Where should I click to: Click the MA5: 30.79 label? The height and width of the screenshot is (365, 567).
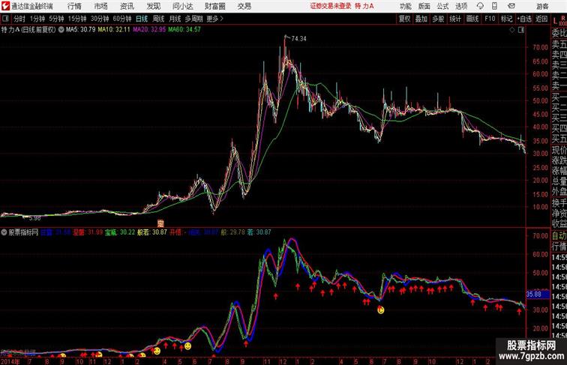[80, 30]
